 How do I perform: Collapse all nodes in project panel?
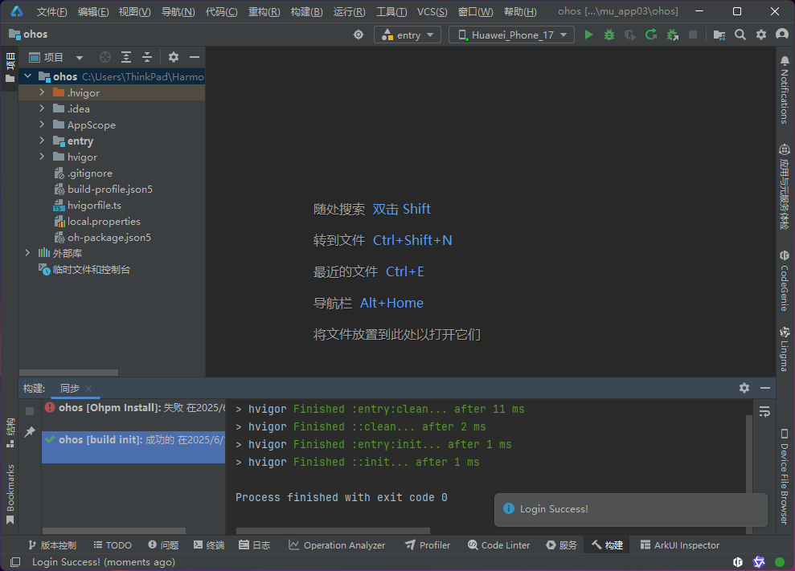[147, 57]
